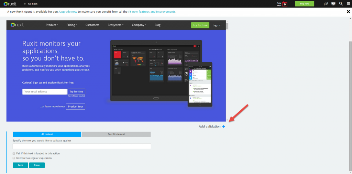Viewport: 352px width, 174px height.
Task: Switch to the Specific element tab
Action: (x=116, y=134)
